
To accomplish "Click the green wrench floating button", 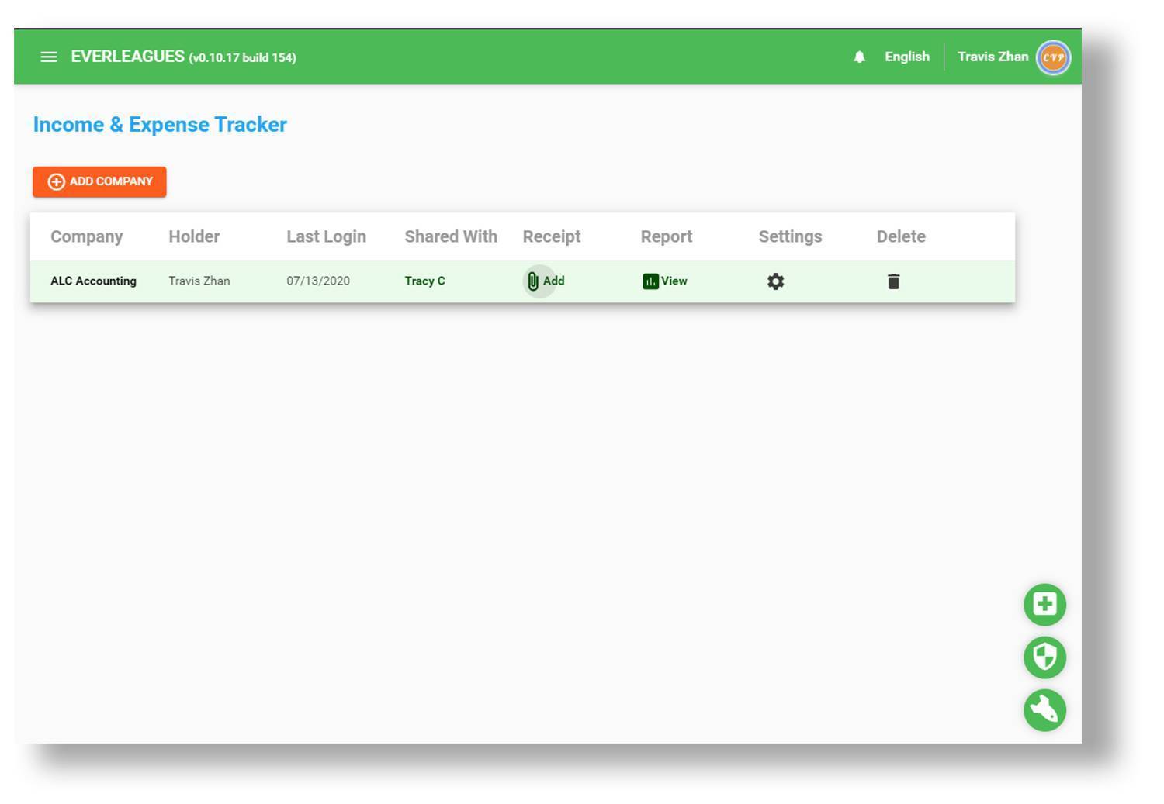I will 1044,710.
